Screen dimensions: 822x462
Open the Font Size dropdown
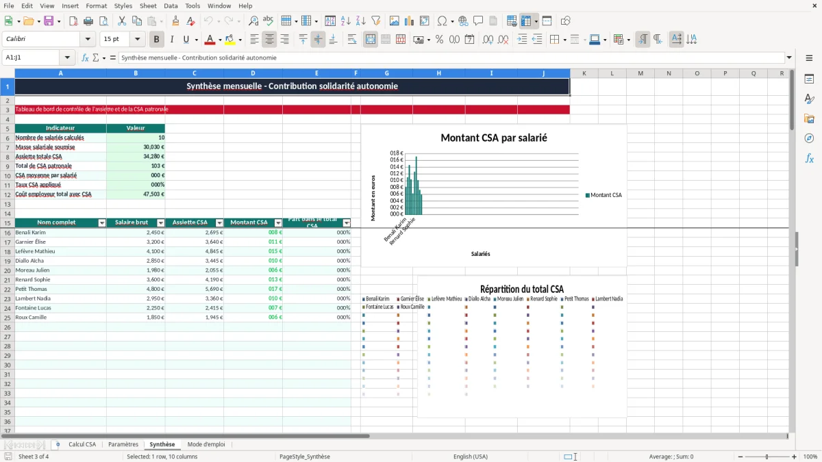click(x=137, y=40)
